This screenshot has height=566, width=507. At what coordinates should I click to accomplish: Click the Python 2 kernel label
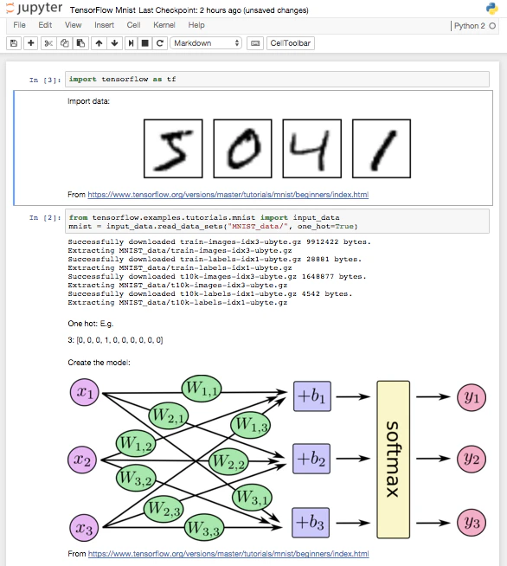469,26
